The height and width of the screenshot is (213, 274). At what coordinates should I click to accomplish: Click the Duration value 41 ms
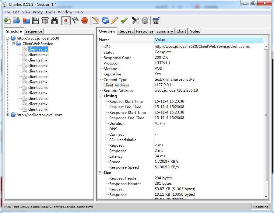coord(160,123)
